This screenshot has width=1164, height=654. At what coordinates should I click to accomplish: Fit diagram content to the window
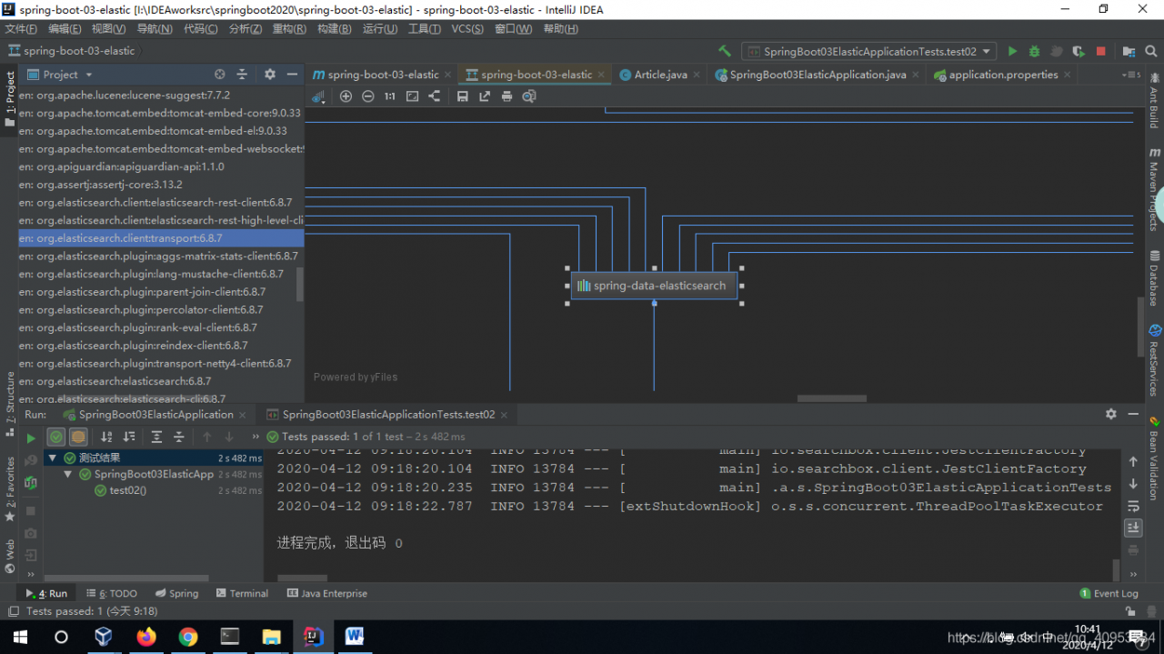(x=412, y=96)
